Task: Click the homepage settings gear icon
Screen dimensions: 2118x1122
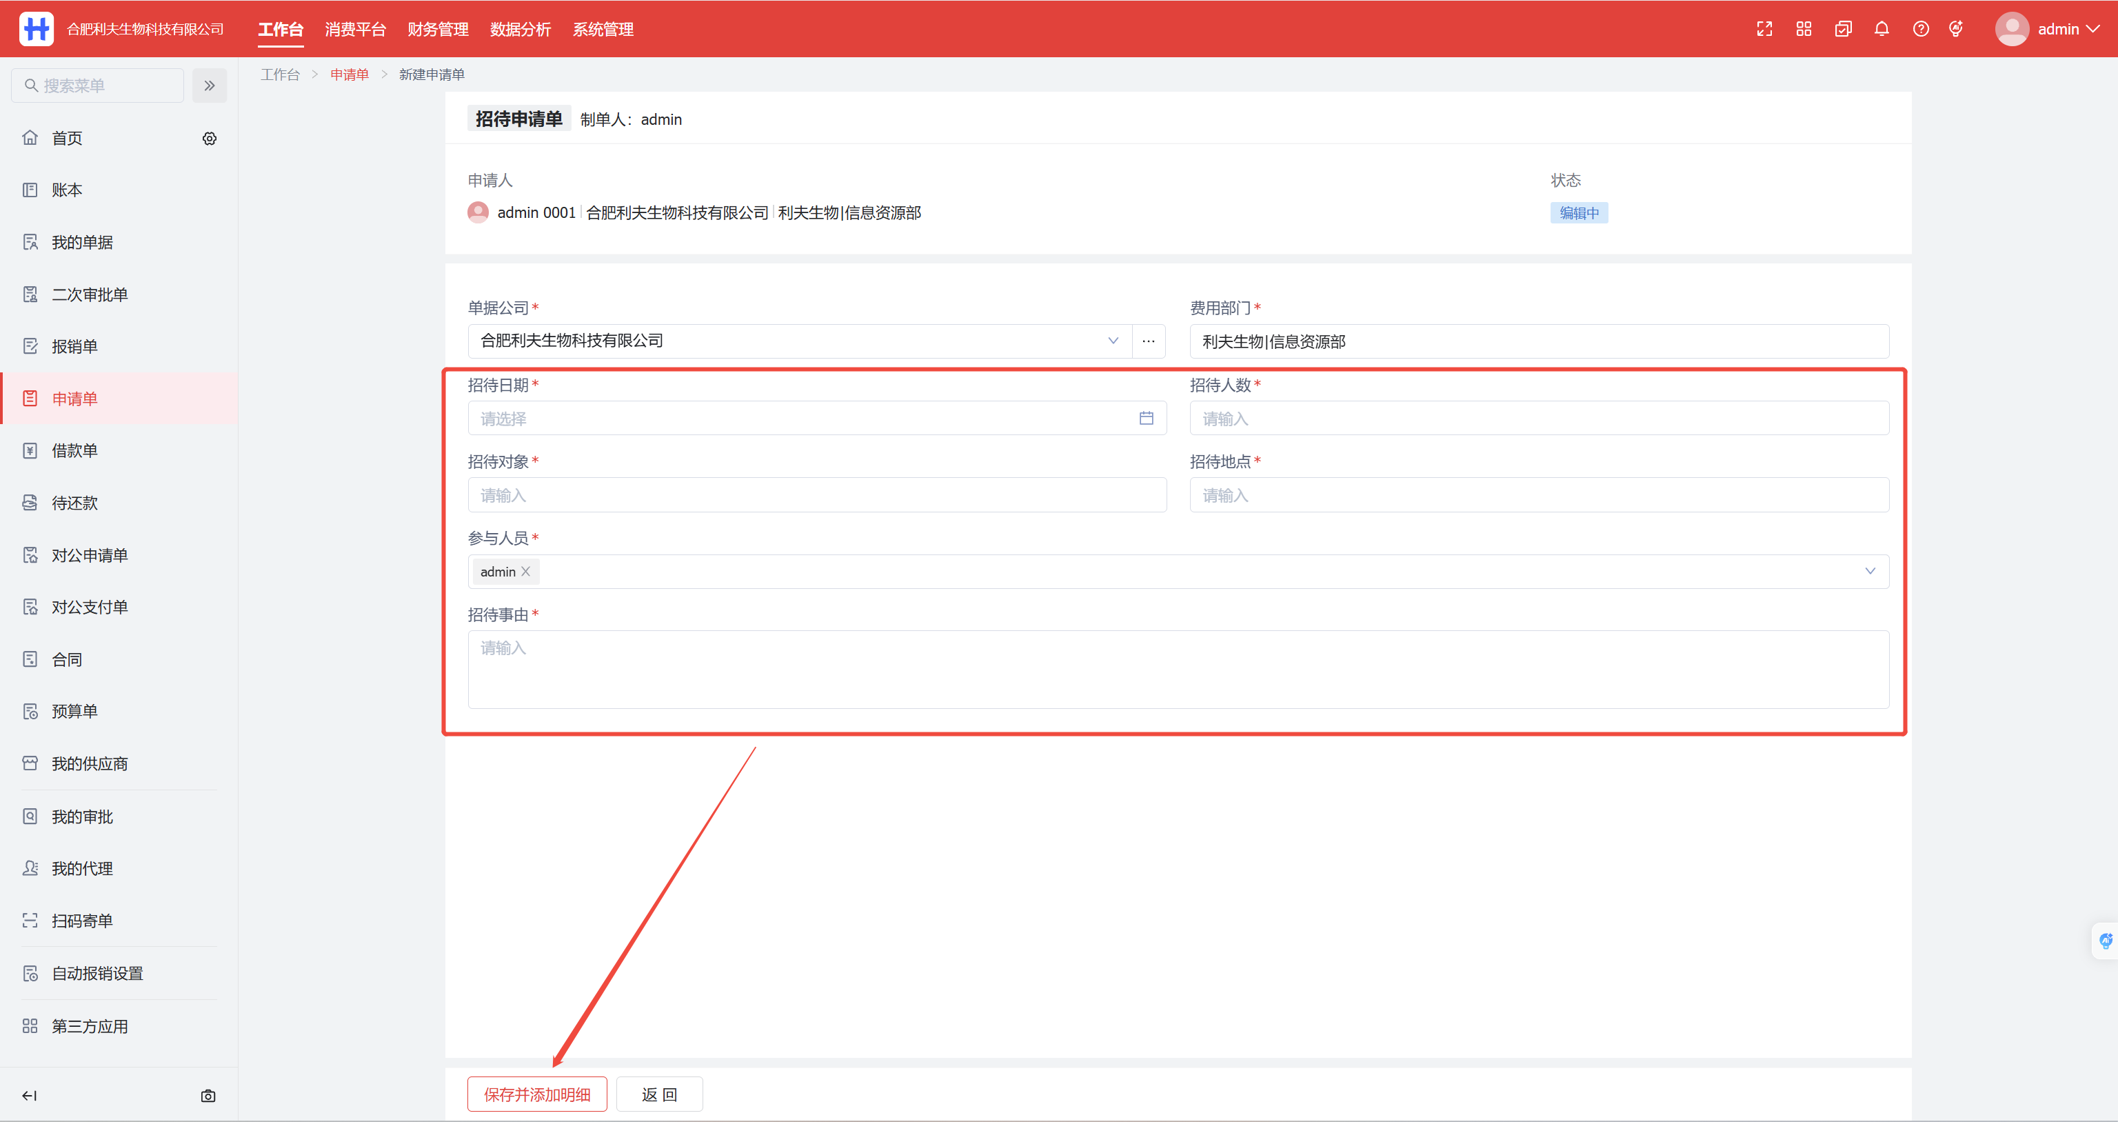Action: pyautogui.click(x=210, y=139)
